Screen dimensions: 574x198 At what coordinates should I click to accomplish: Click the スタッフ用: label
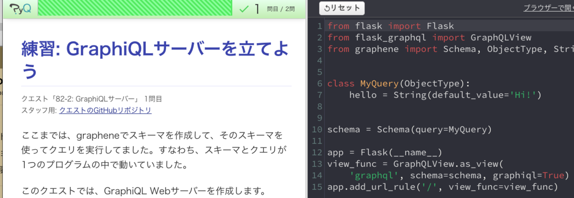pos(39,110)
